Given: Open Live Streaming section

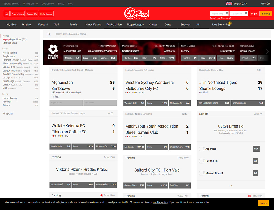Looking at the screenshot, I should pos(221,25).
